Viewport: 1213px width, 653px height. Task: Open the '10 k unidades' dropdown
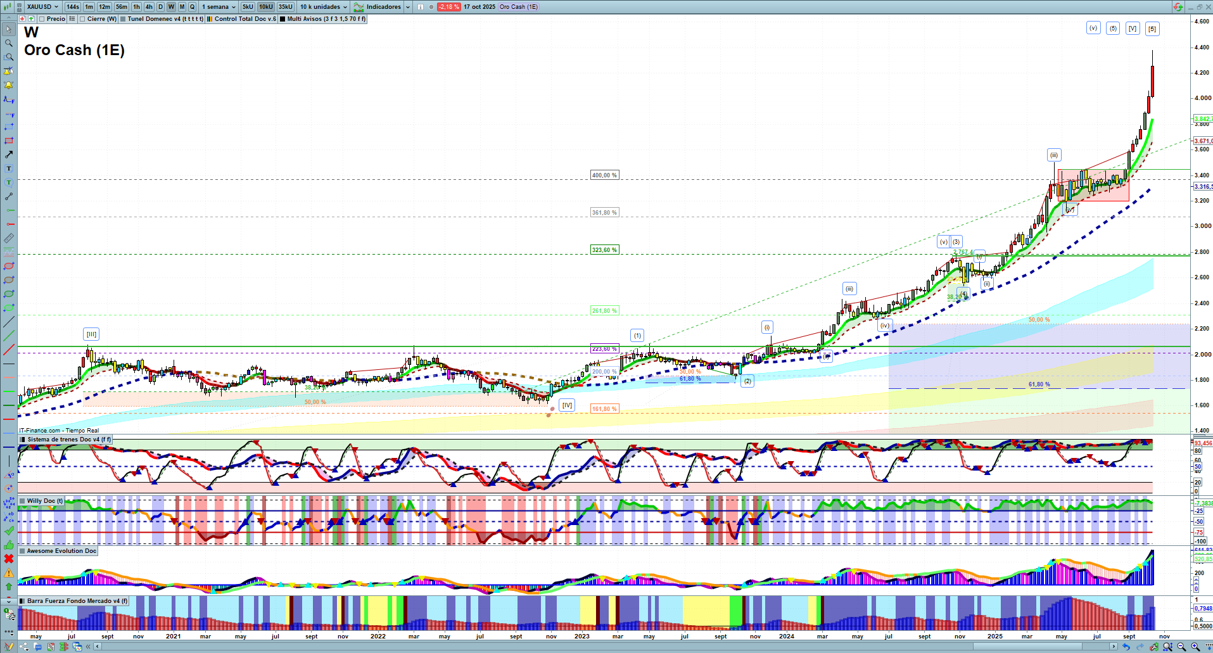pos(324,7)
